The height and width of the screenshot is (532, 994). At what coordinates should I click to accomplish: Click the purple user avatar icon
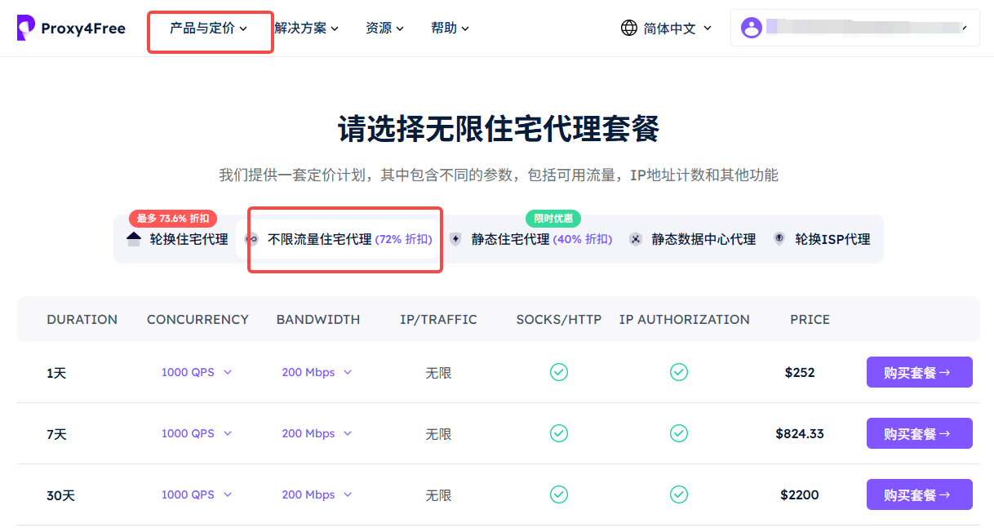pyautogui.click(x=751, y=28)
